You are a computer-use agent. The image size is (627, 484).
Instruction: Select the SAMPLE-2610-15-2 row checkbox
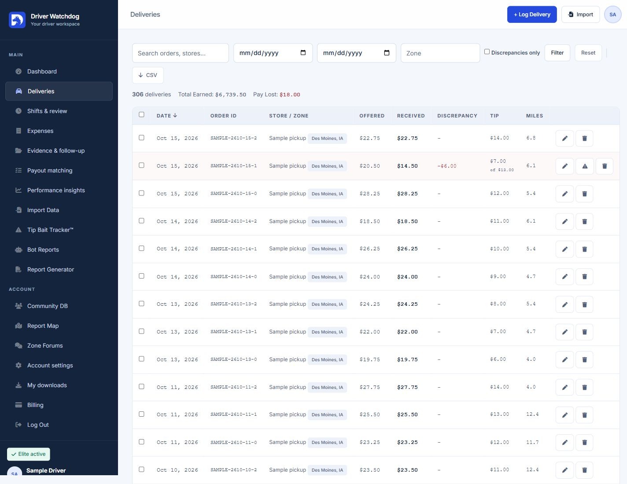click(141, 138)
